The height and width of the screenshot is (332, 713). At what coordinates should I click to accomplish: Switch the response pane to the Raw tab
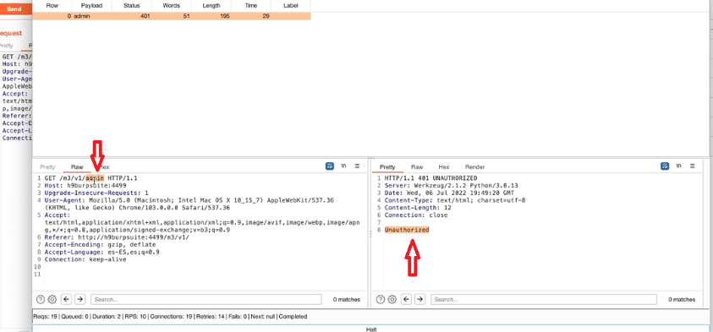click(x=417, y=167)
